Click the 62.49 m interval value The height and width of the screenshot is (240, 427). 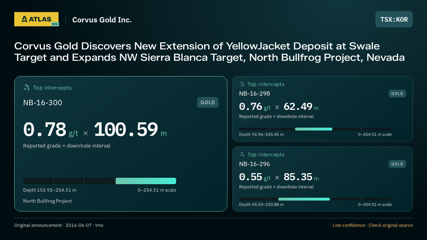tap(301, 107)
